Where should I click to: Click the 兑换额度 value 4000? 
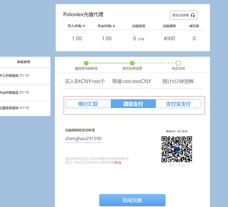coord(169,39)
